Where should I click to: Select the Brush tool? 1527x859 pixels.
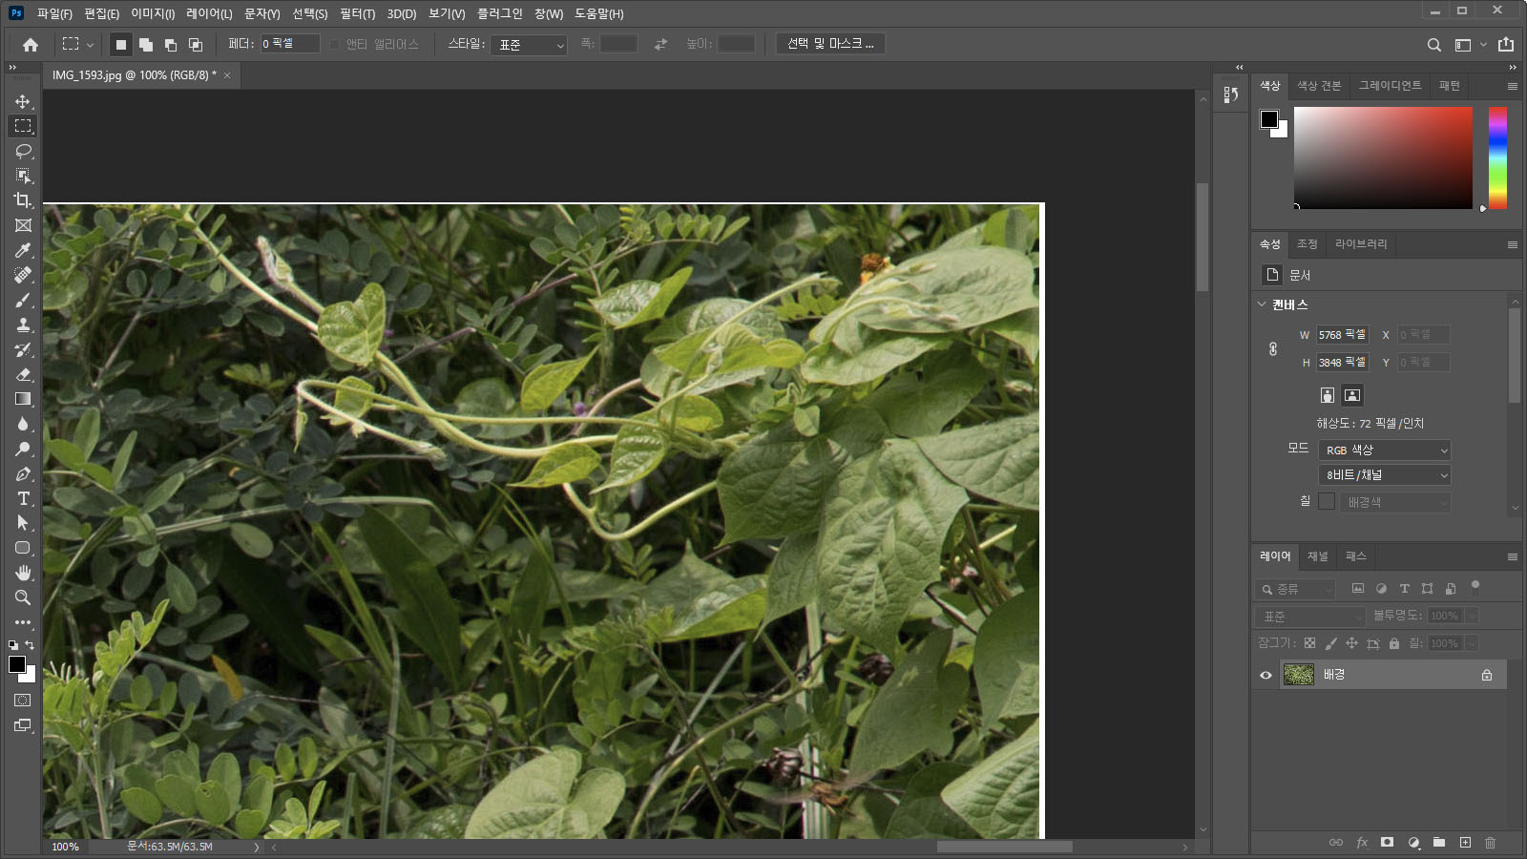[x=23, y=300]
